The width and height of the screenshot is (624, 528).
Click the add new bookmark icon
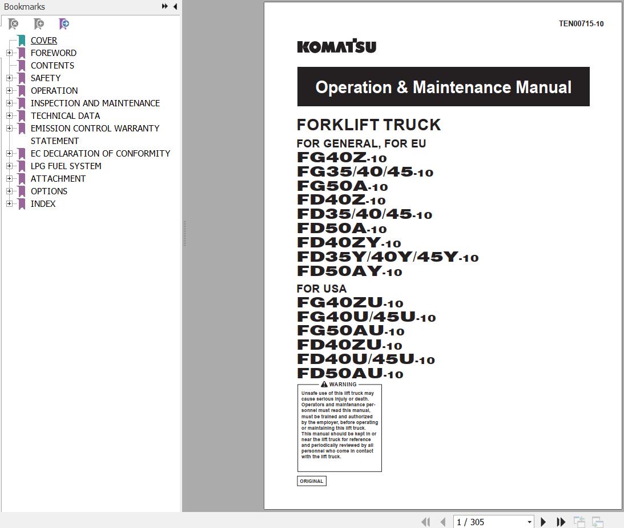click(39, 25)
